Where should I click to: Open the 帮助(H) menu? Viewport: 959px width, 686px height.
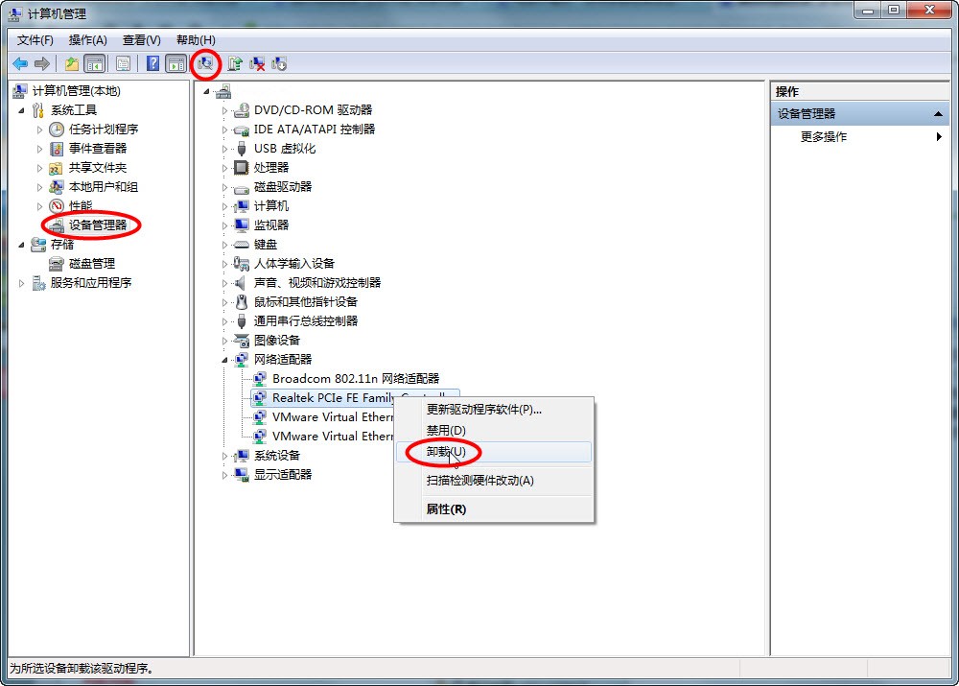pyautogui.click(x=196, y=39)
